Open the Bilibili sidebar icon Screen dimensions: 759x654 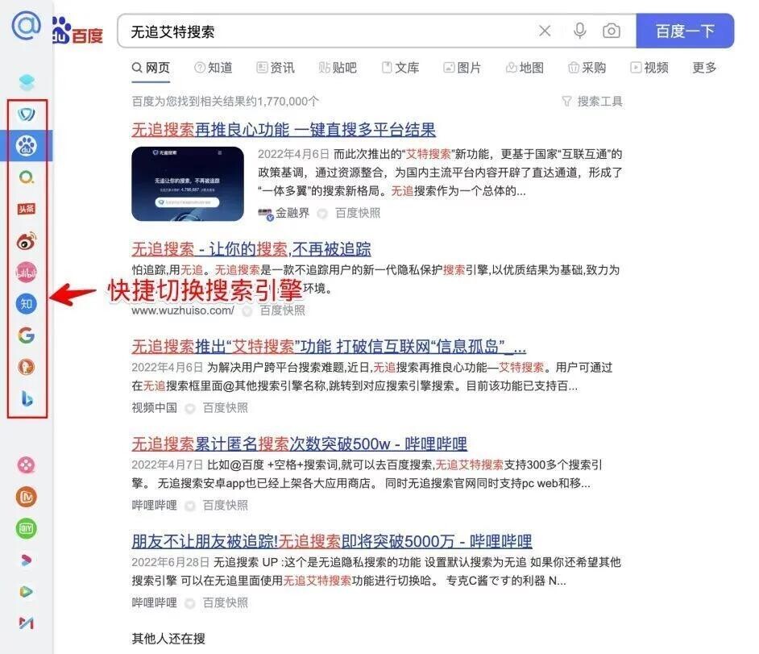click(26, 273)
